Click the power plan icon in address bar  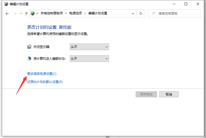click(33, 13)
